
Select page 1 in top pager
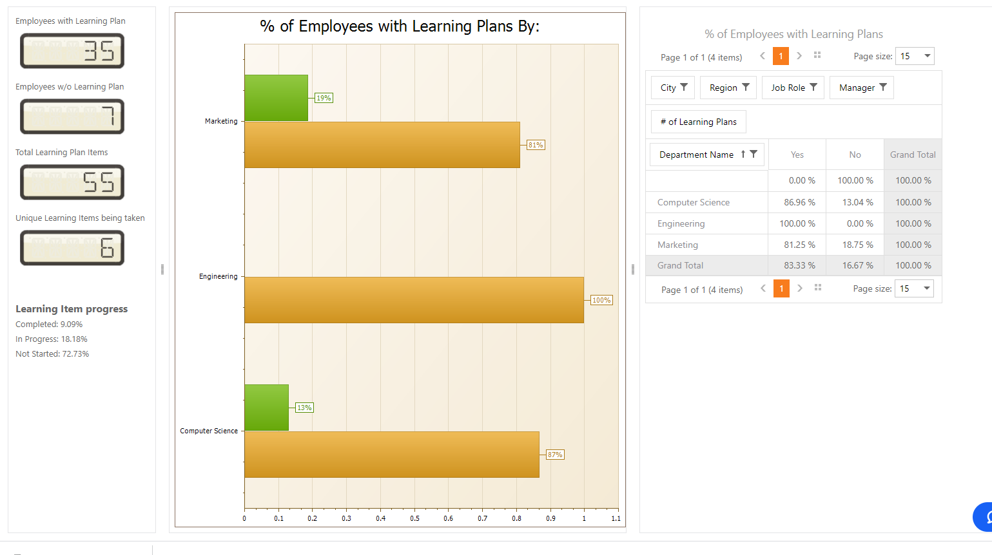click(x=781, y=56)
